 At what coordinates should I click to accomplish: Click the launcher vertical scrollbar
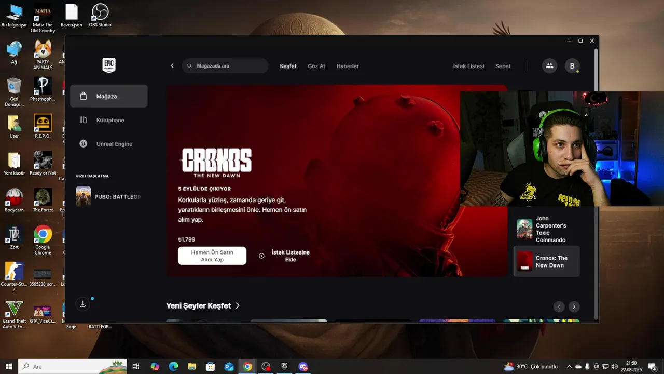[597, 184]
